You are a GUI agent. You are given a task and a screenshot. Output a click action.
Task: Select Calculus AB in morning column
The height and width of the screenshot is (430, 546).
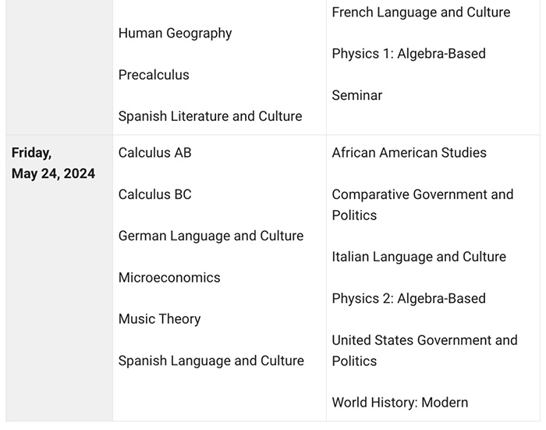[154, 153]
